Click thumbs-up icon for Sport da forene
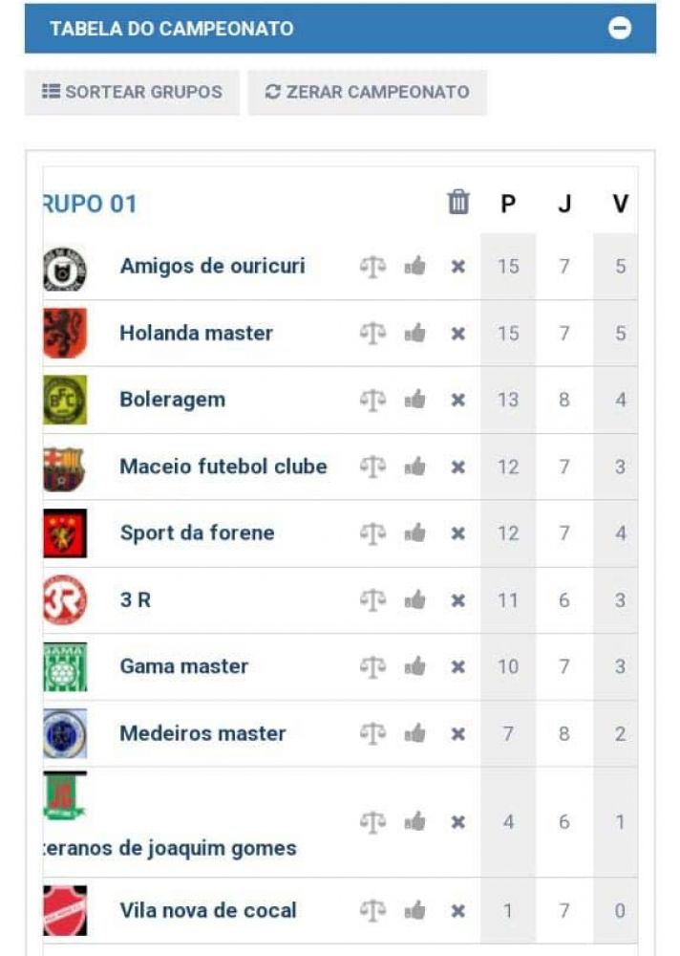The width and height of the screenshot is (680, 956). tap(414, 533)
